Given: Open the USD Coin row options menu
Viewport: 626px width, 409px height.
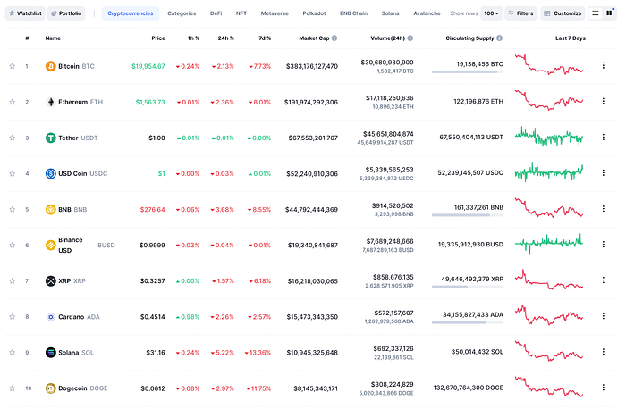Looking at the screenshot, I should [604, 172].
